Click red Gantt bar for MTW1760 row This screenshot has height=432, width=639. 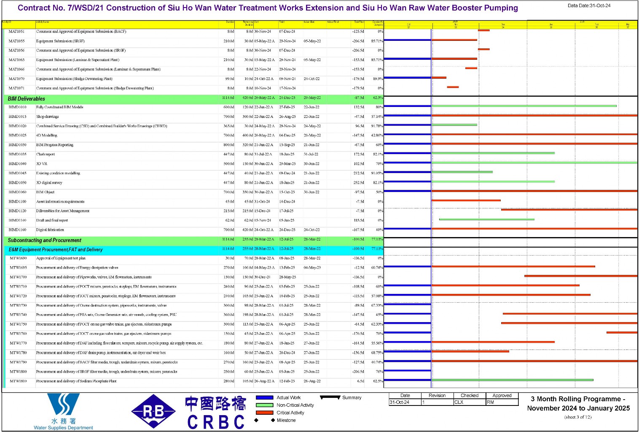coord(622,333)
